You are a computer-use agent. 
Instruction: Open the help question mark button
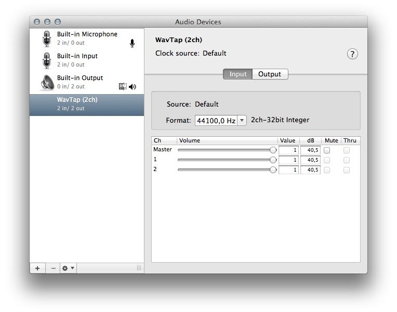coord(352,54)
